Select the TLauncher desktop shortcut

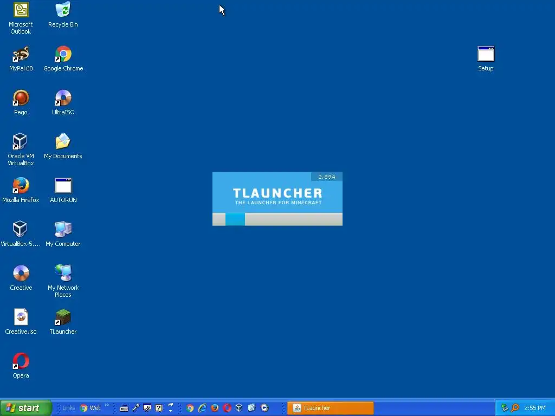(x=63, y=322)
